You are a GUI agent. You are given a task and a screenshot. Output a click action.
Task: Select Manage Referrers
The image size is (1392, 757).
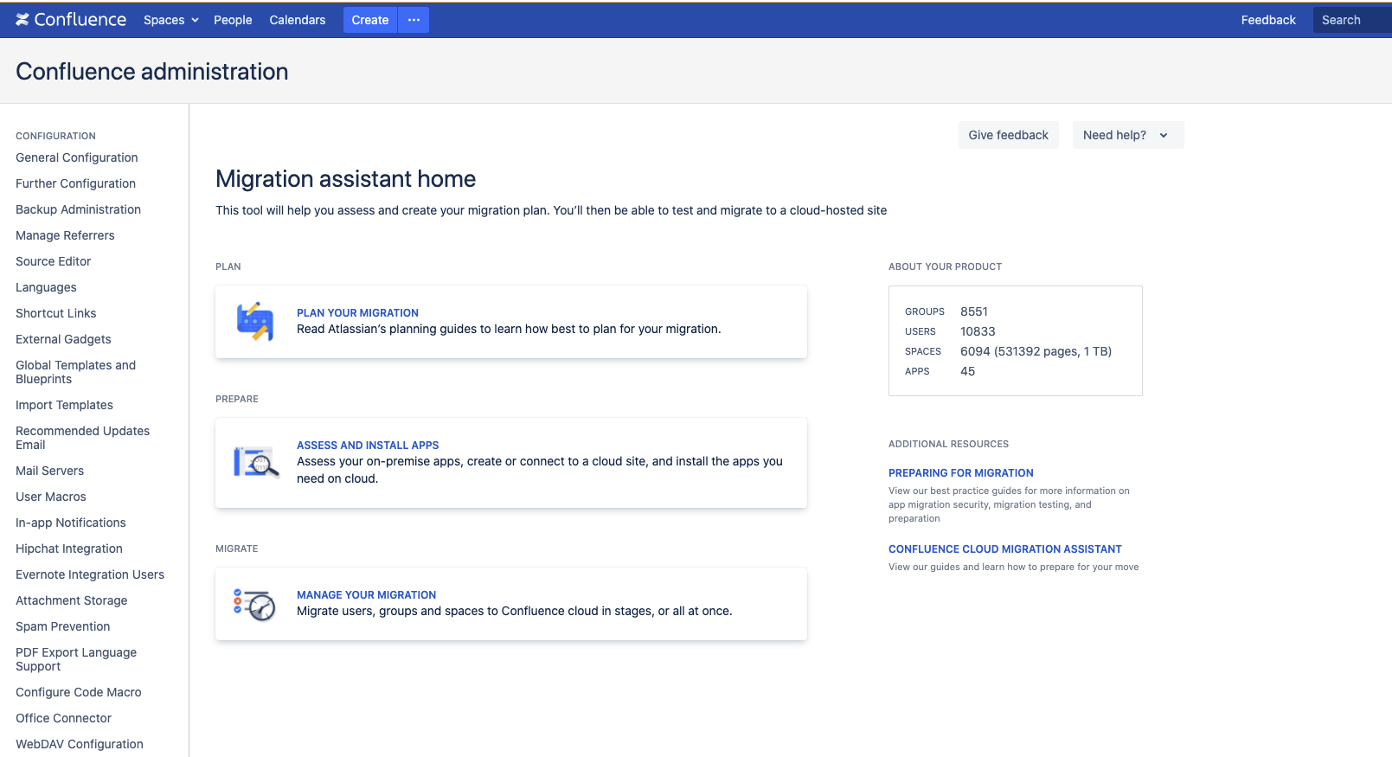coord(65,235)
